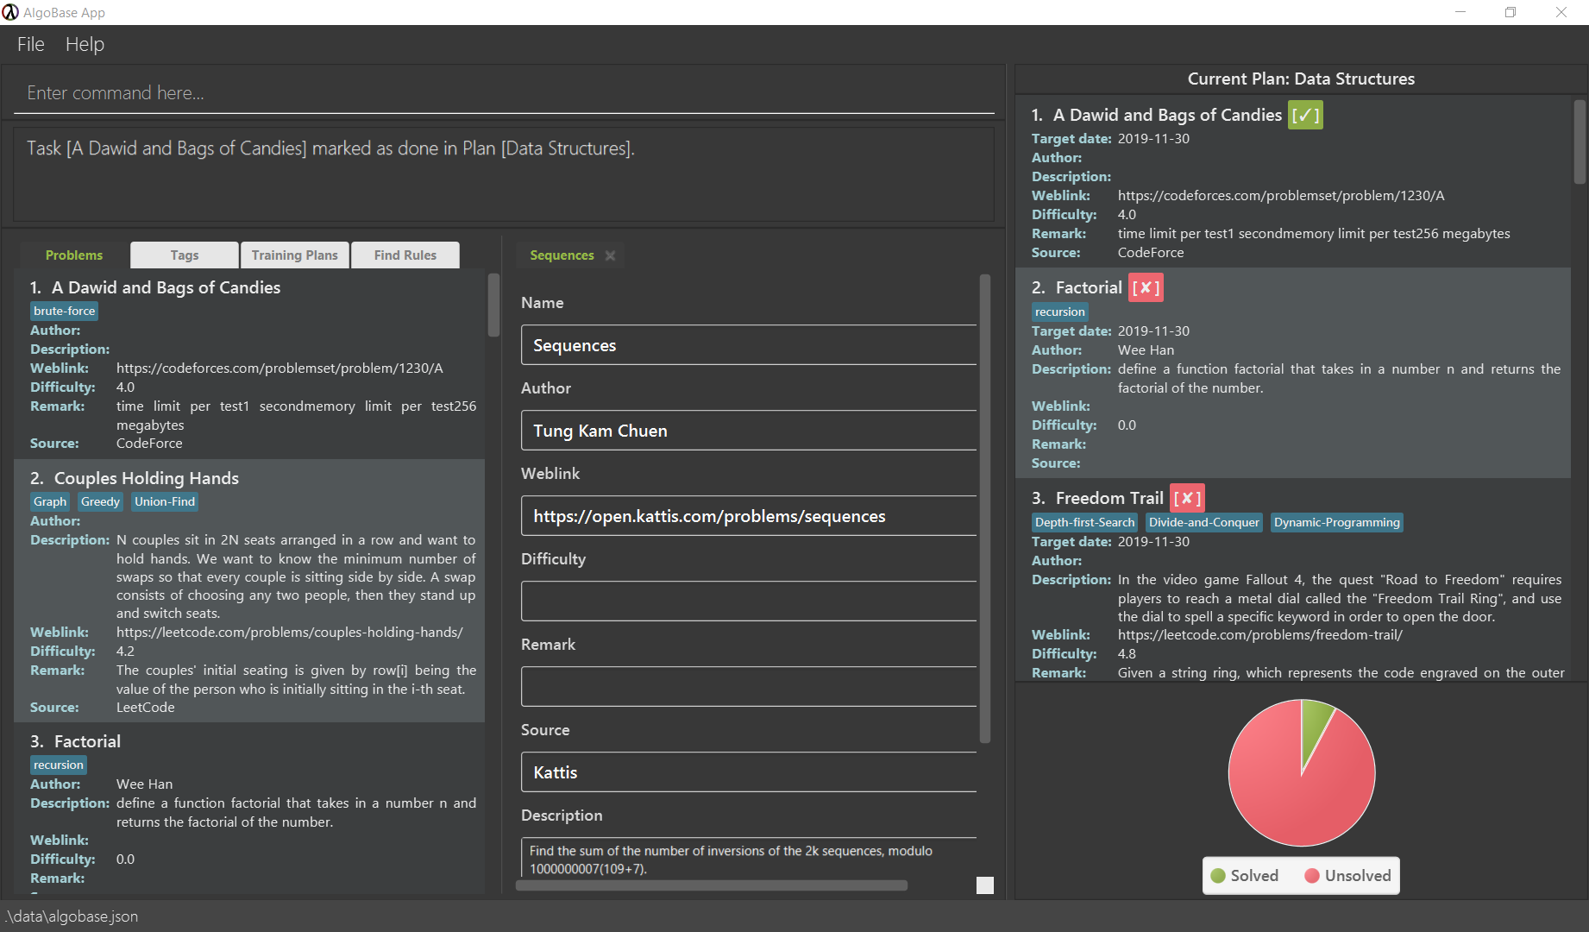1589x932 pixels.
Task: Click the Author field with Tung Kam Chuen
Action: click(x=749, y=431)
